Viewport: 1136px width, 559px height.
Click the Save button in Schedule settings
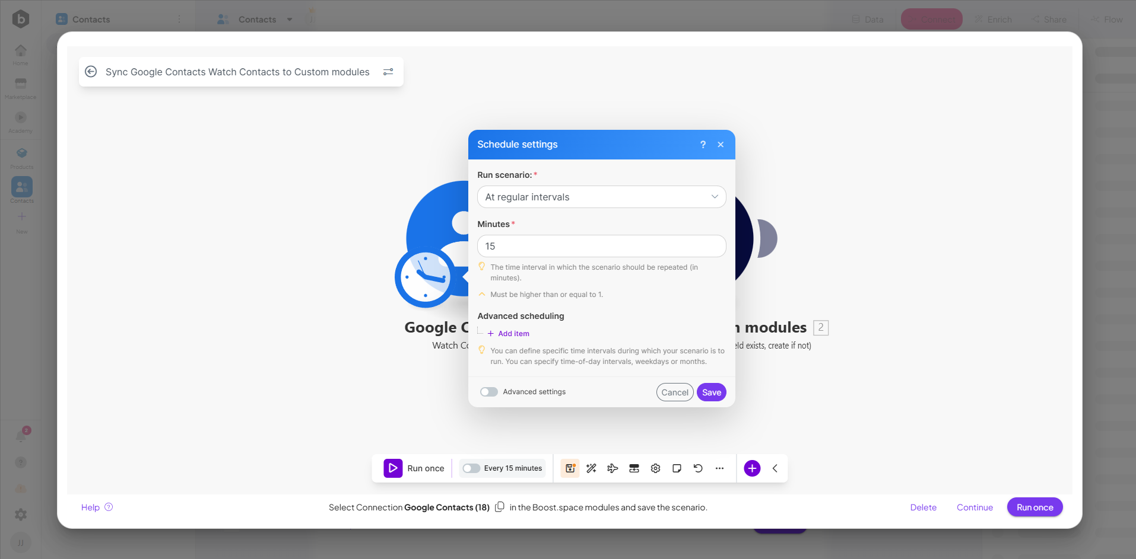point(711,392)
